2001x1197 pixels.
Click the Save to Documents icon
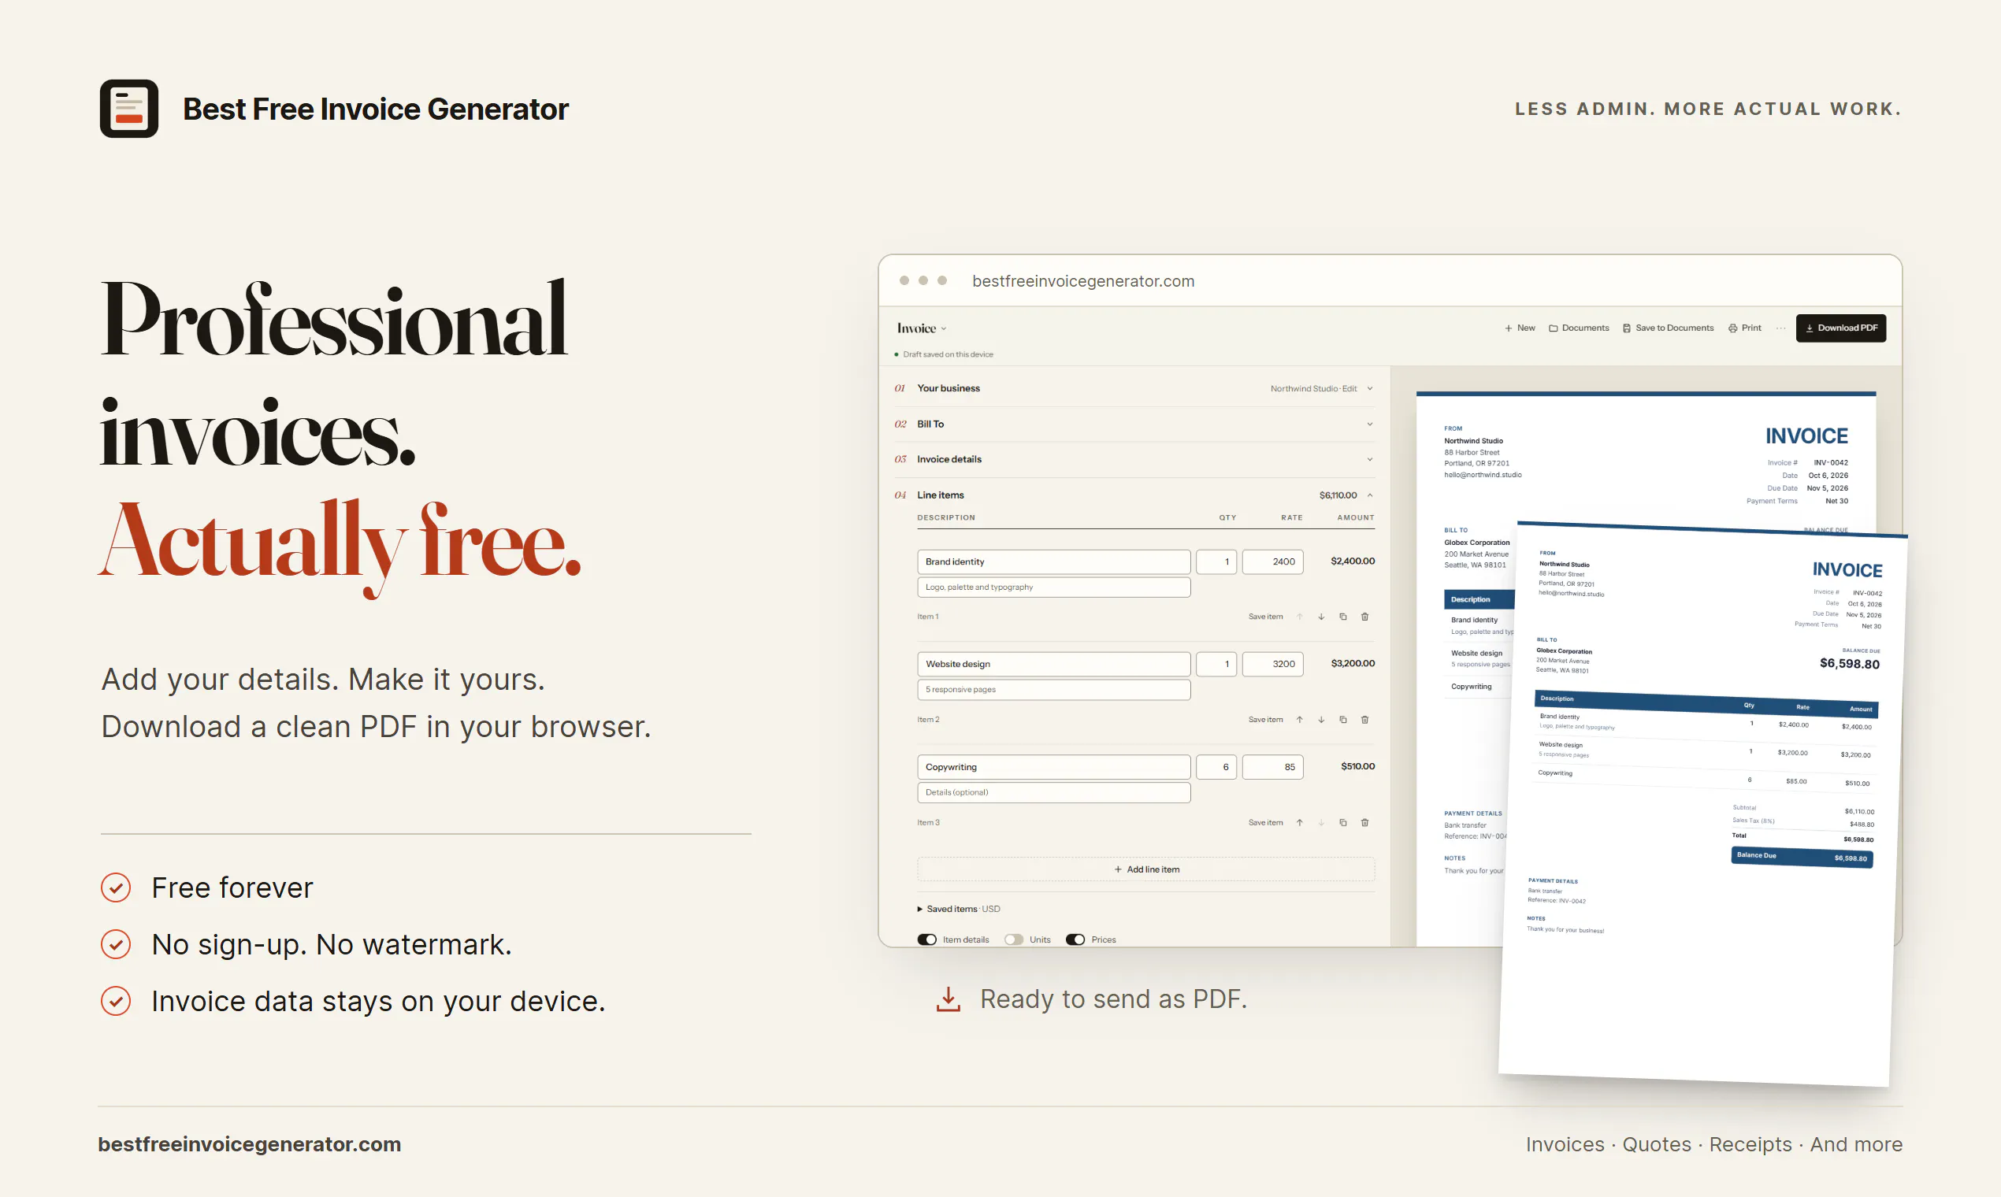pyautogui.click(x=1627, y=328)
